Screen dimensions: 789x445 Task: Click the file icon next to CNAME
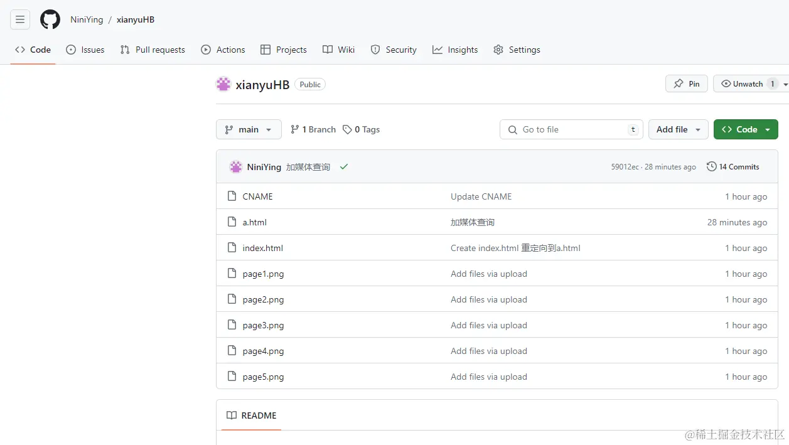[232, 196]
